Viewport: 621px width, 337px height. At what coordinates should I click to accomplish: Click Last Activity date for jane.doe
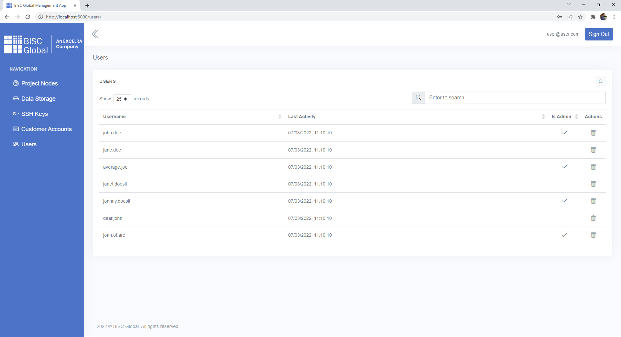(x=310, y=150)
